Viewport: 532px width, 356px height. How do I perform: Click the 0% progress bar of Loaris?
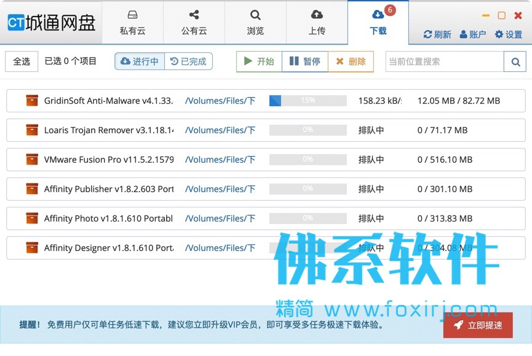[308, 130]
